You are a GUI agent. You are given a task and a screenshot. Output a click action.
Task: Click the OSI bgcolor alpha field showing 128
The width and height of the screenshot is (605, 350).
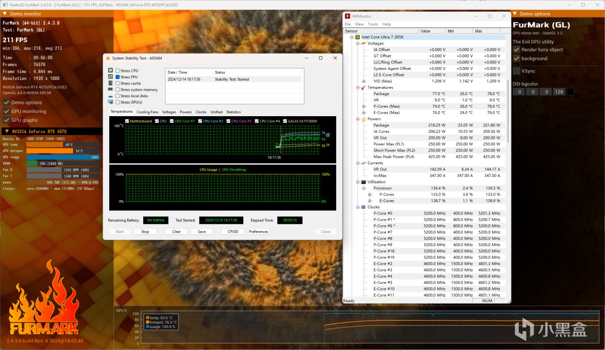pyautogui.click(x=559, y=92)
